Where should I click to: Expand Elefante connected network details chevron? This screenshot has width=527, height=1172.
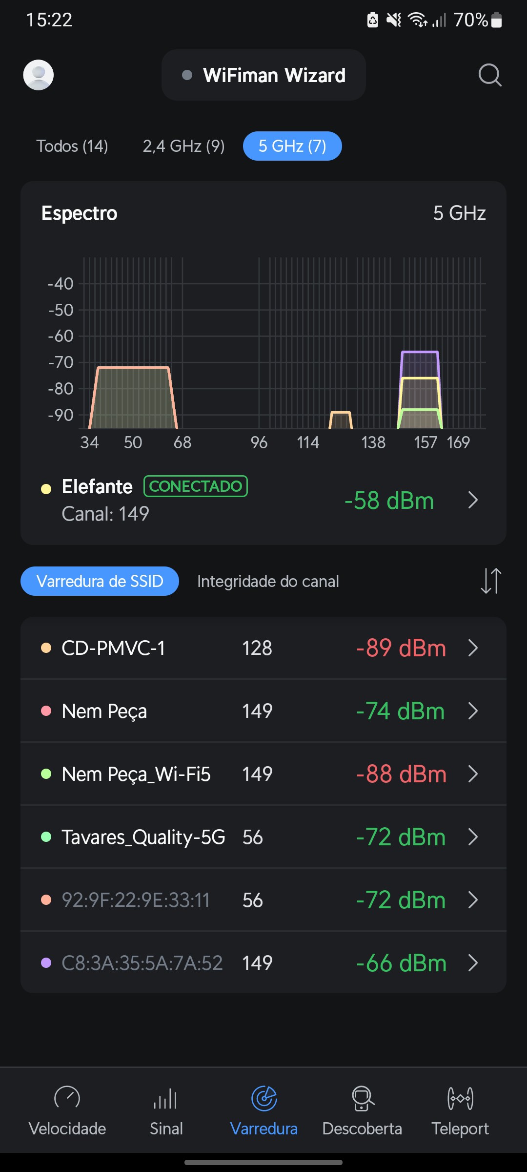[x=472, y=500]
